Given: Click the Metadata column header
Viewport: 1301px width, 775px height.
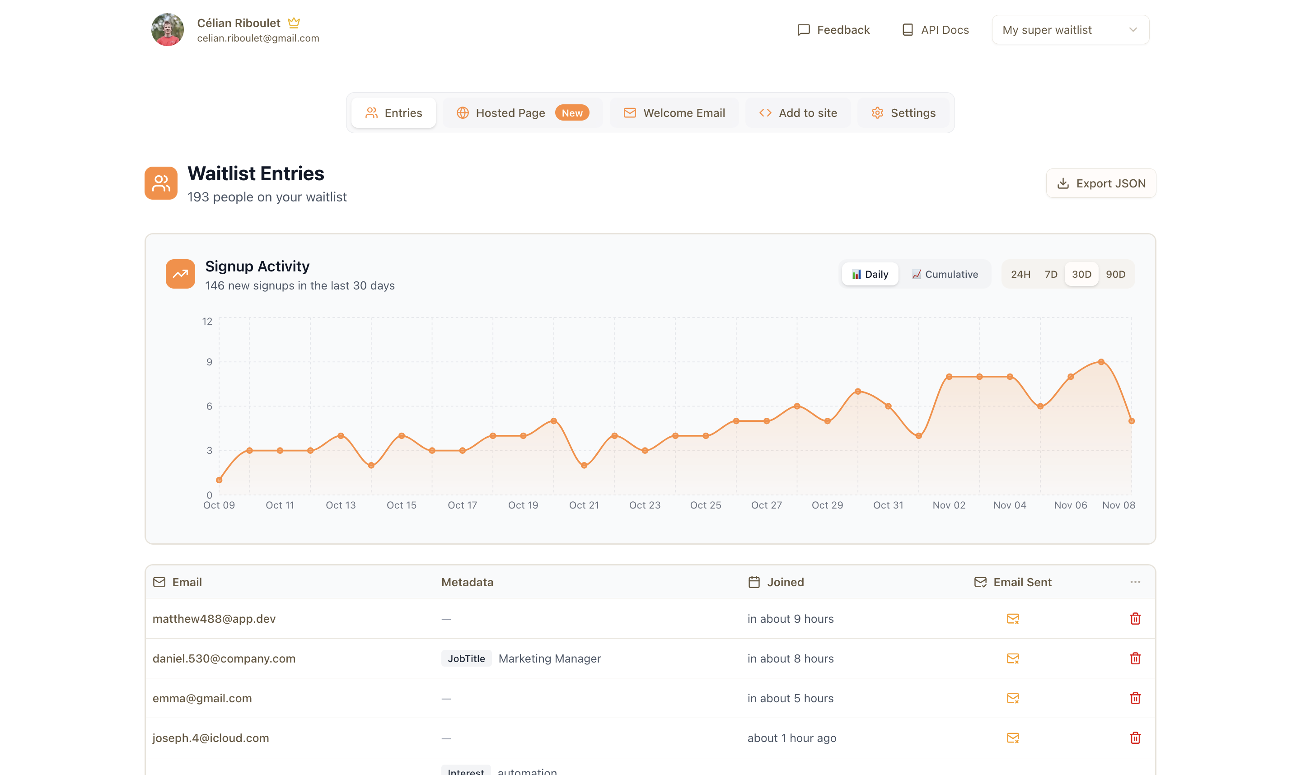Looking at the screenshot, I should click(x=467, y=582).
